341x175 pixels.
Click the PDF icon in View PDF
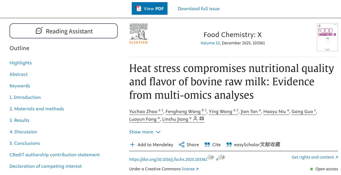pos(139,9)
